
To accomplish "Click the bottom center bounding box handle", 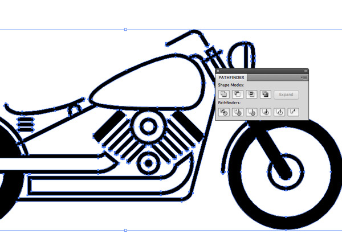I will tap(125, 230).
